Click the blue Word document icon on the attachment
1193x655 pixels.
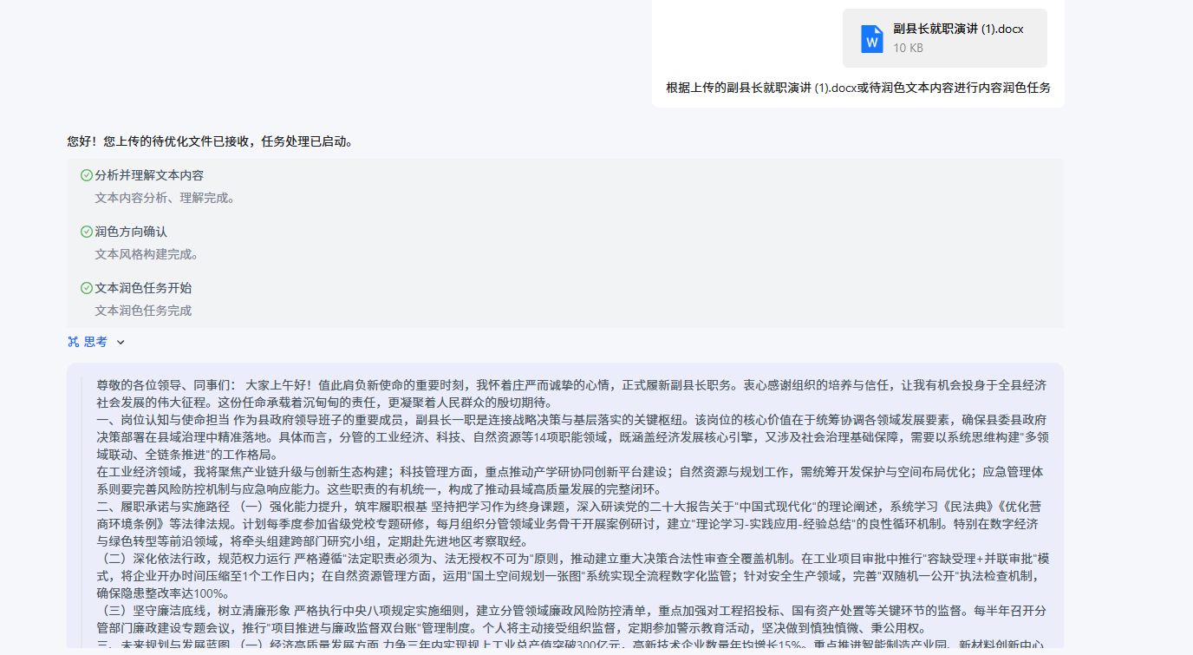pyautogui.click(x=871, y=38)
